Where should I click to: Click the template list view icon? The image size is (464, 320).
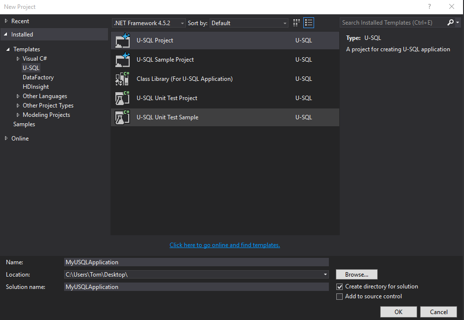coord(309,22)
